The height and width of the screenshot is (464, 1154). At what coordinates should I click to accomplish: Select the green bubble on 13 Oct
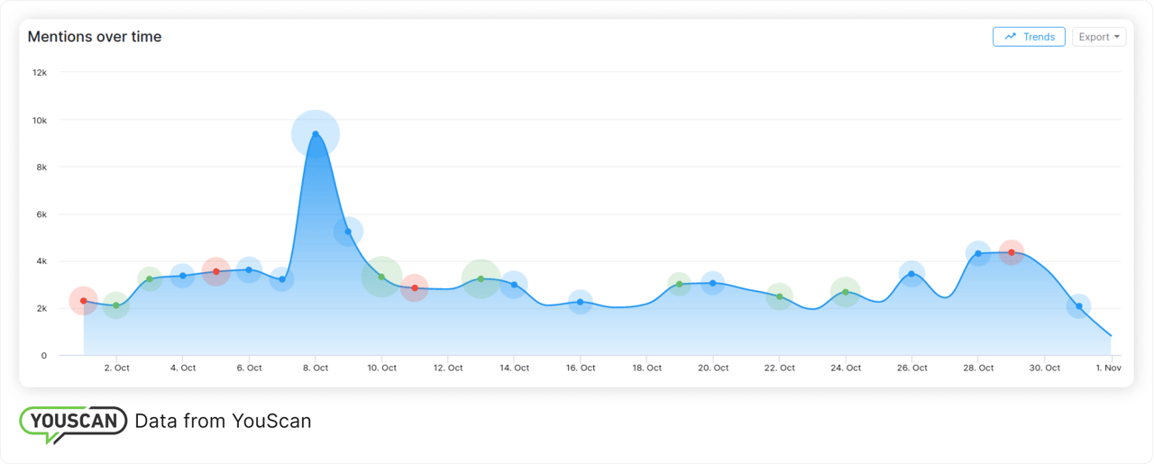coord(481,278)
